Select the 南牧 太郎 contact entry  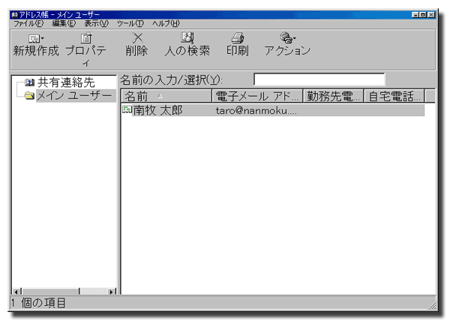coord(157,110)
